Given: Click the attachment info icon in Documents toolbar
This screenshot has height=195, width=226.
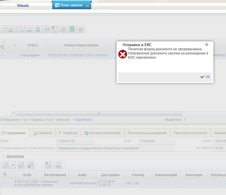Looking at the screenshot, I should pos(31,164).
